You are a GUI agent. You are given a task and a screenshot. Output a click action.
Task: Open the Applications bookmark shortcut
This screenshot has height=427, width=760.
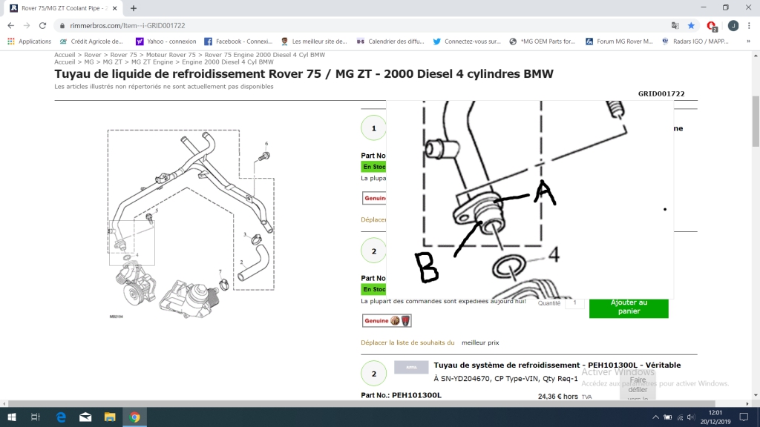point(29,42)
